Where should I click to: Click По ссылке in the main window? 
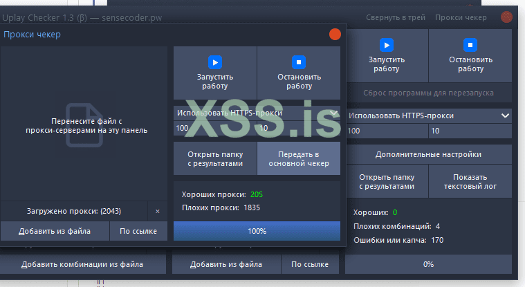[310, 264]
